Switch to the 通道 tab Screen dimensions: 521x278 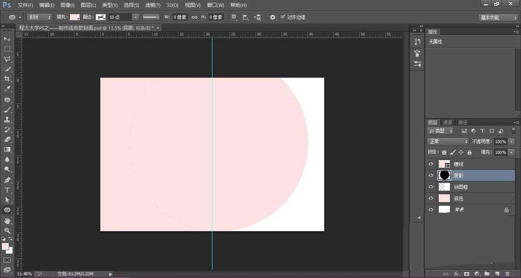[x=448, y=122]
